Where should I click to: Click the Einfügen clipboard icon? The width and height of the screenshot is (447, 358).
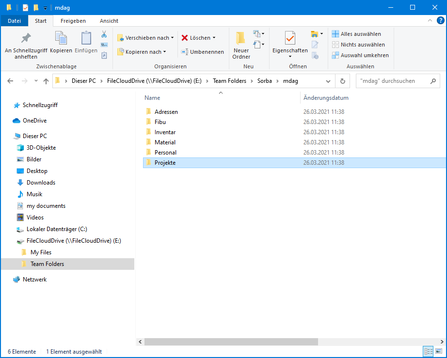[x=86, y=38]
